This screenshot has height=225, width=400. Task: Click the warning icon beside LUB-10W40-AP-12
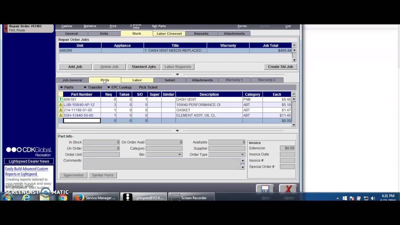[61, 105]
